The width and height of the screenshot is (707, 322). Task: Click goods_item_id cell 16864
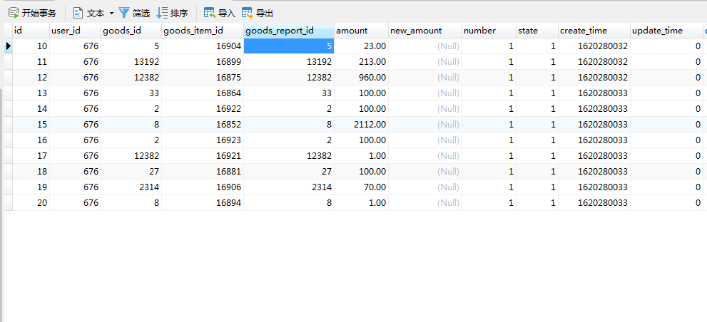click(x=203, y=93)
